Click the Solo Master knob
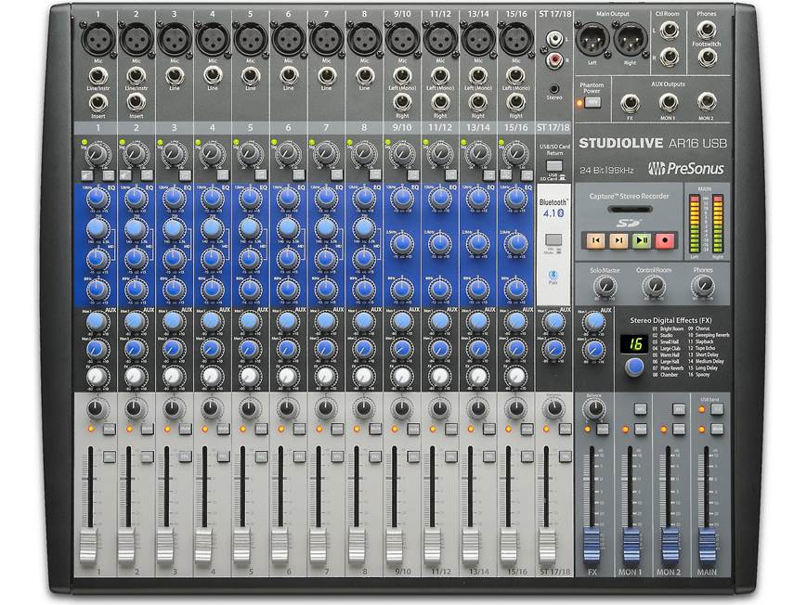 605,286
